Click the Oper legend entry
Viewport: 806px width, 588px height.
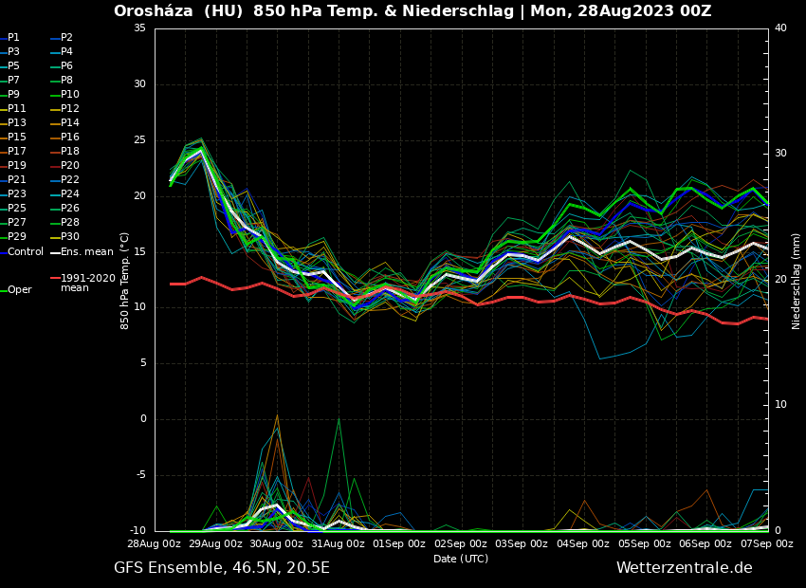[19, 289]
